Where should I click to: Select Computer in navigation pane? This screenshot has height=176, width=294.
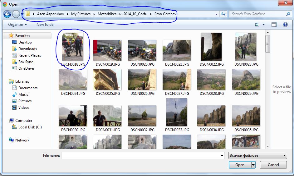[x=24, y=121]
